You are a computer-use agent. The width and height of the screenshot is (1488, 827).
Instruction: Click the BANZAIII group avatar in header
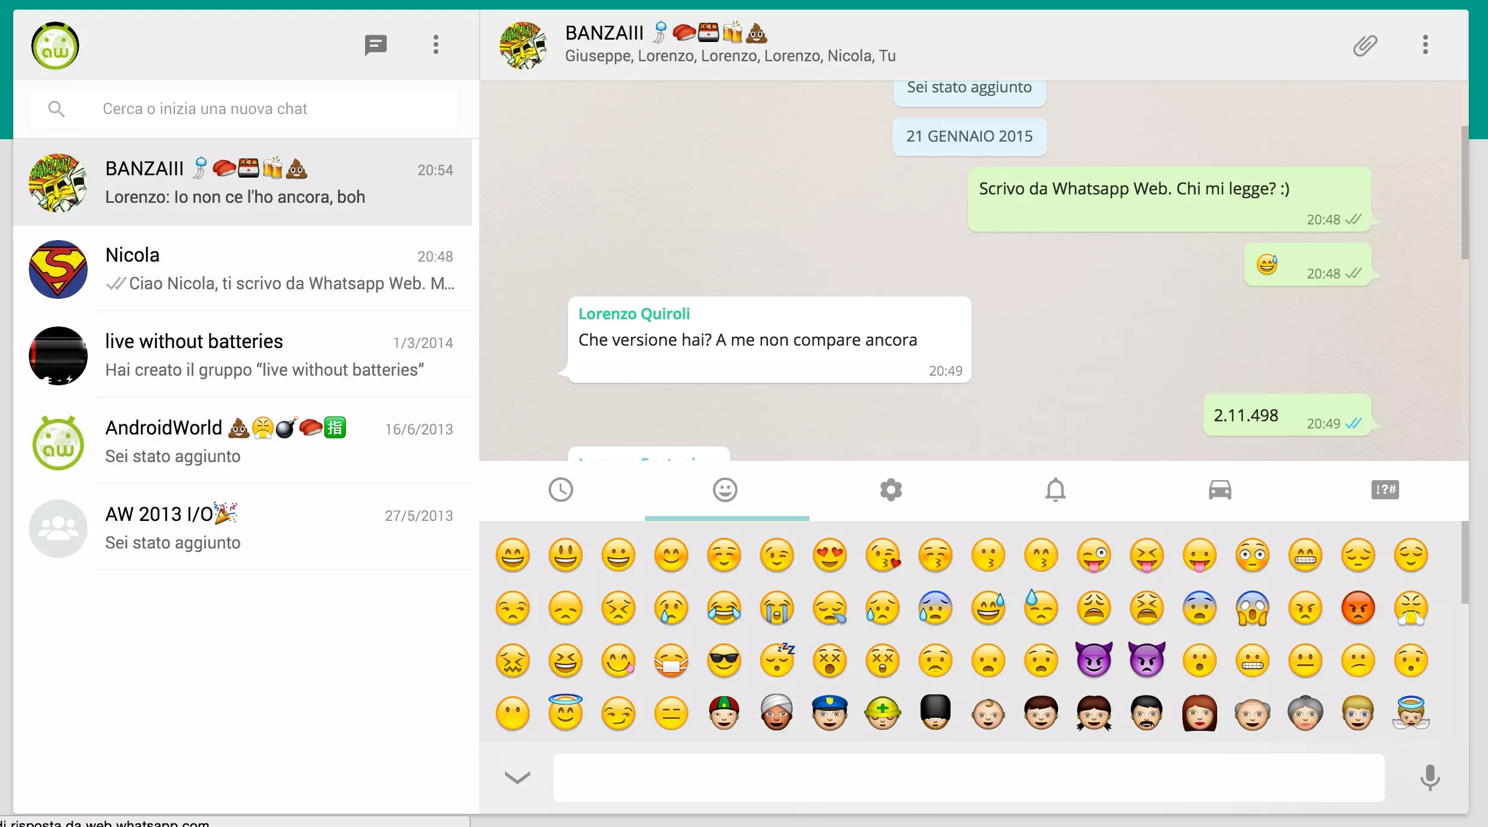[x=523, y=45]
